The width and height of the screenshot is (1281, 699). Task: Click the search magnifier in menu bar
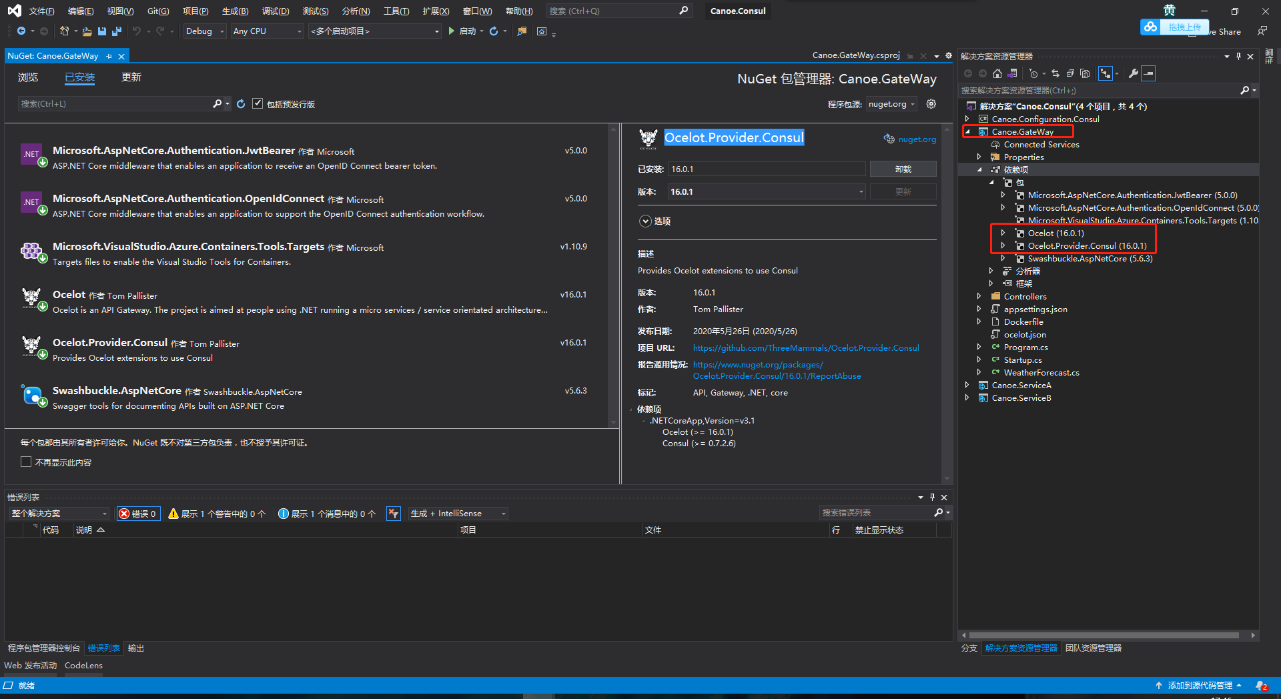point(684,11)
